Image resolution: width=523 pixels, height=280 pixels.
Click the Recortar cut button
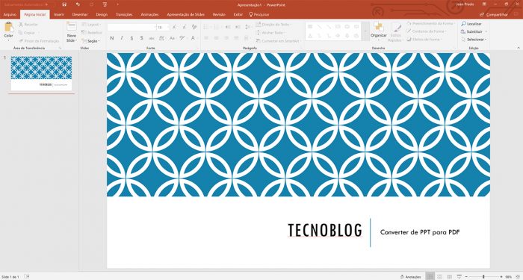[x=28, y=25]
